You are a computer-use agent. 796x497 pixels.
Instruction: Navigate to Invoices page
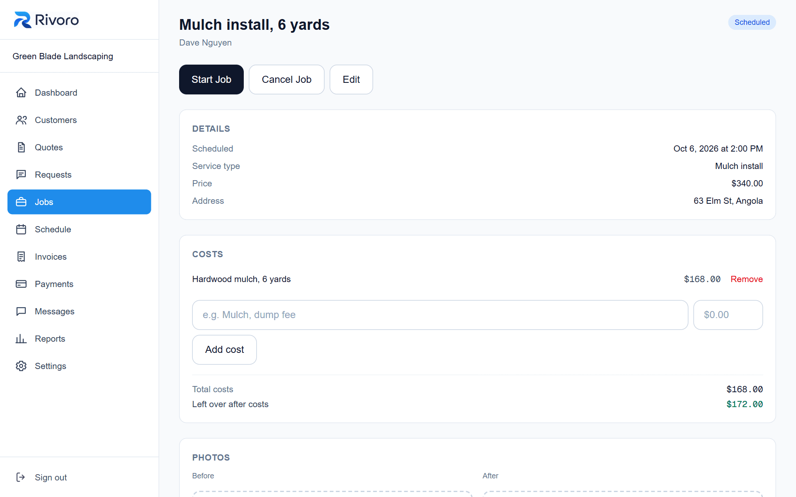pyautogui.click(x=79, y=257)
